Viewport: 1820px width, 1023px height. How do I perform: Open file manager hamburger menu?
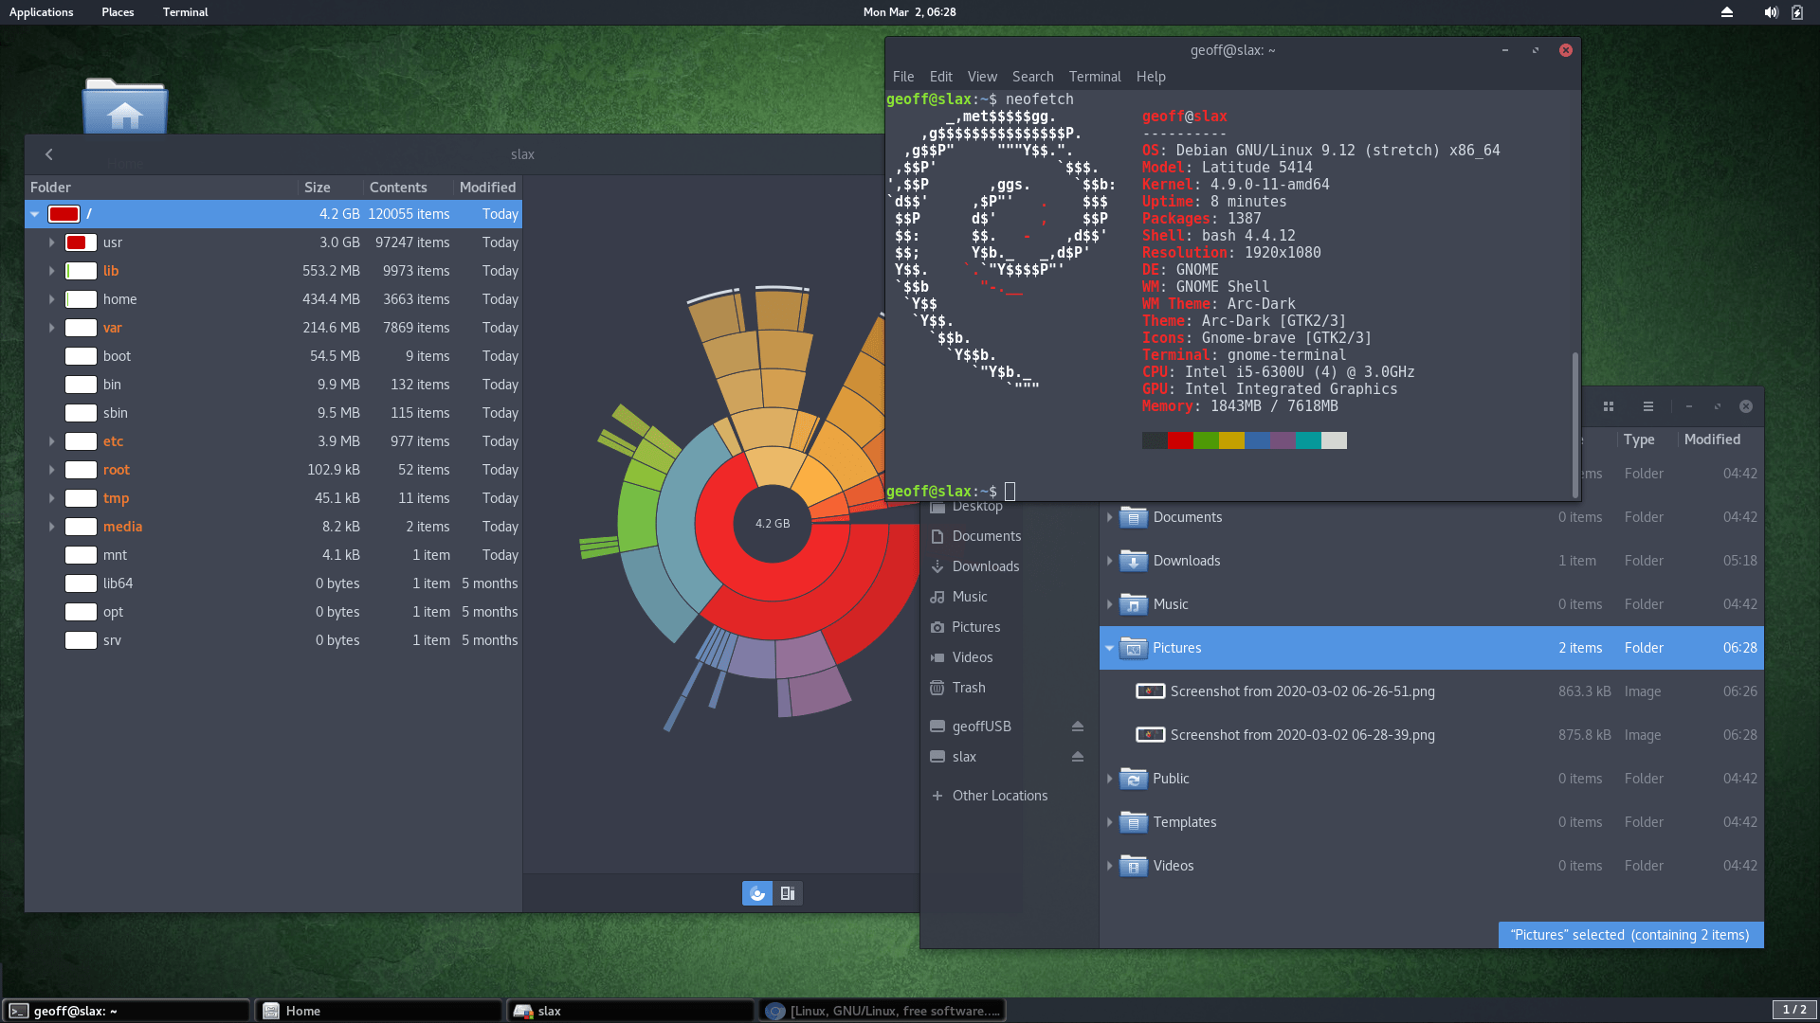[1648, 406]
